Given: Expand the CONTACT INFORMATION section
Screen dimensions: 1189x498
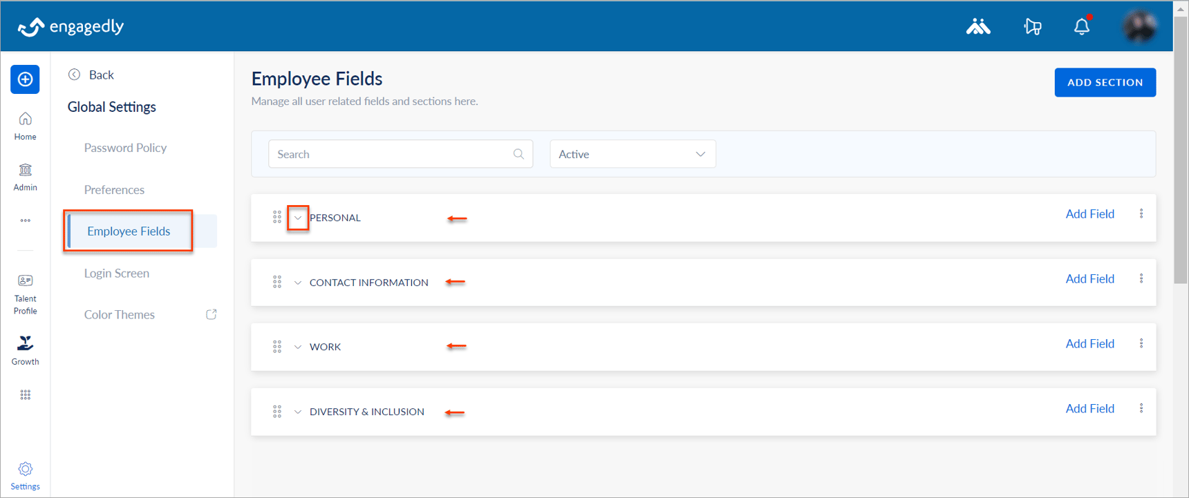Looking at the screenshot, I should (x=298, y=282).
